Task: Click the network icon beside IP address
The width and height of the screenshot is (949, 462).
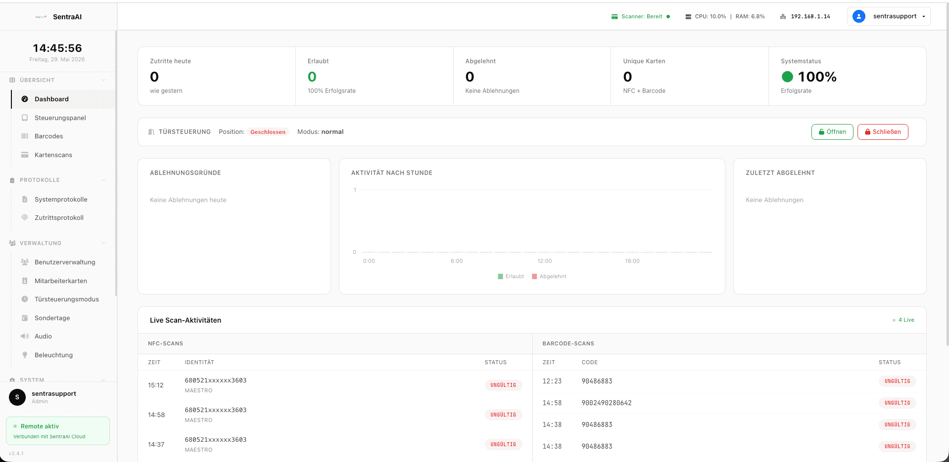Action: (783, 17)
